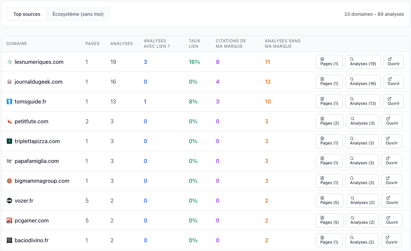Switch to the Top sources tab
The width and height of the screenshot is (411, 251).
pos(27,14)
